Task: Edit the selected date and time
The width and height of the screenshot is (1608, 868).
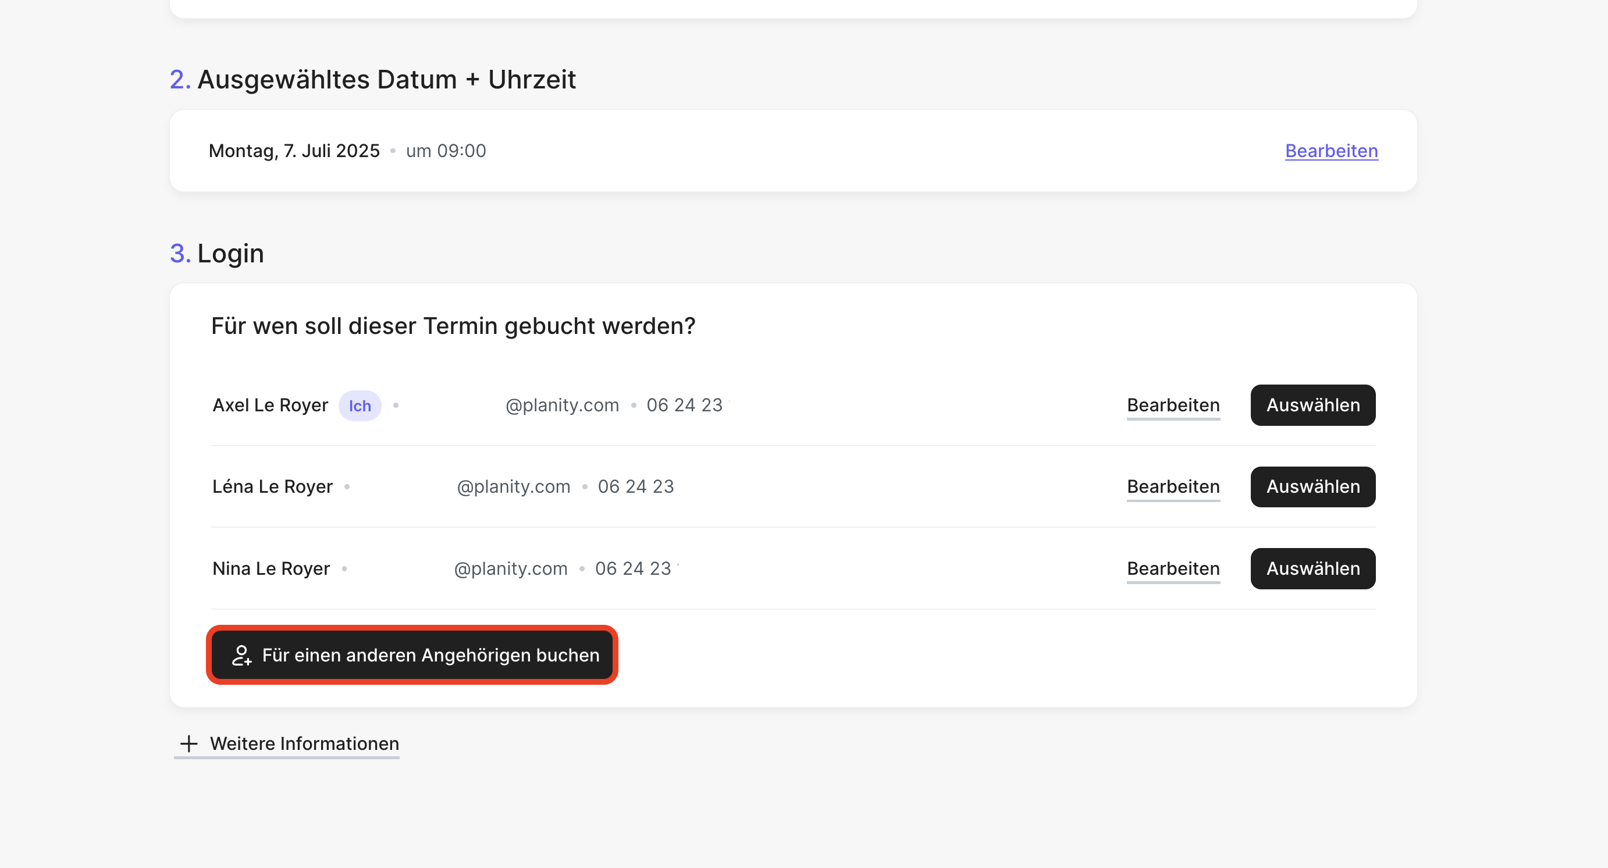Action: tap(1331, 151)
